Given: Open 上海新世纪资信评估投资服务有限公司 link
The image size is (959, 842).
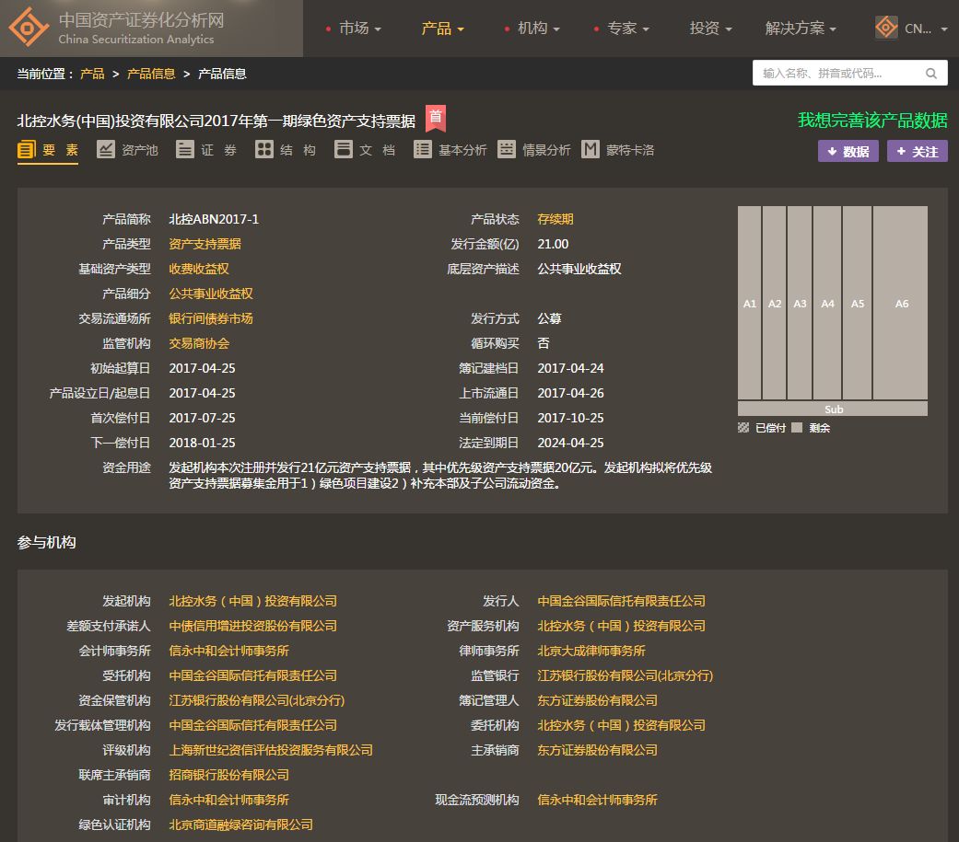Looking at the screenshot, I should pos(271,750).
